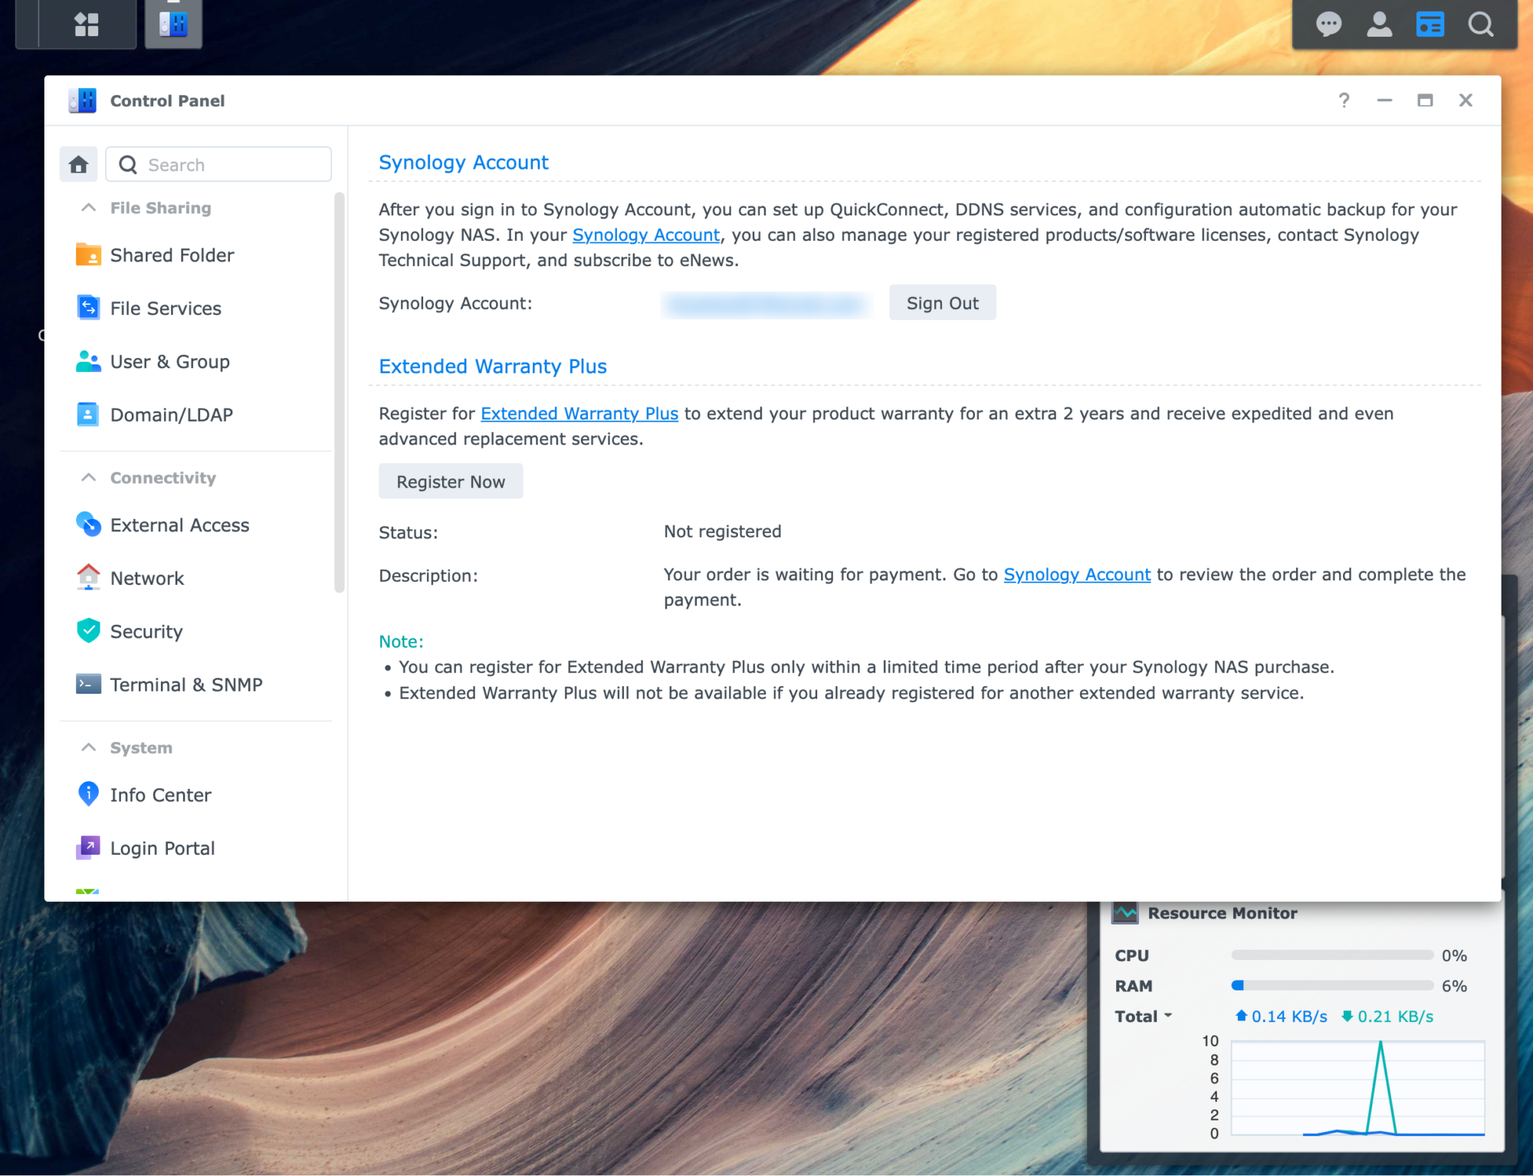This screenshot has height=1176, width=1533.
Task: Click the Control Panel home icon
Action: (78, 164)
